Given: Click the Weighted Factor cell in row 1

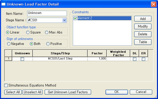Looking at the screenshot, I should (x=118, y=59).
